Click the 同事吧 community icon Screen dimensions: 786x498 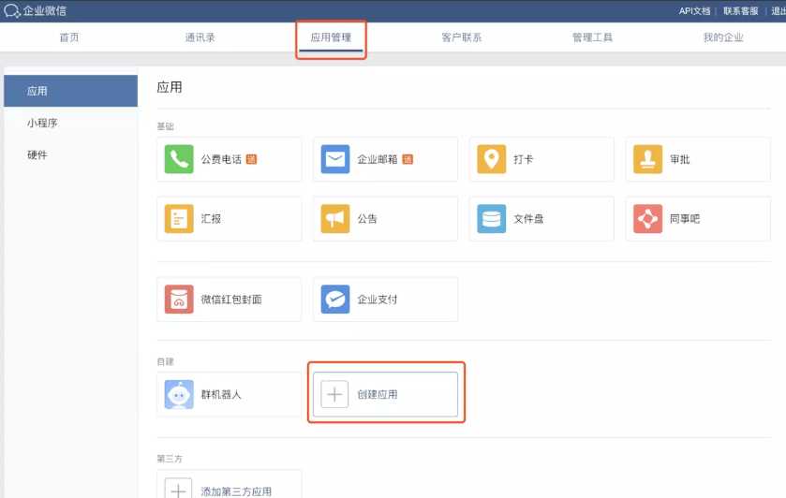(647, 219)
